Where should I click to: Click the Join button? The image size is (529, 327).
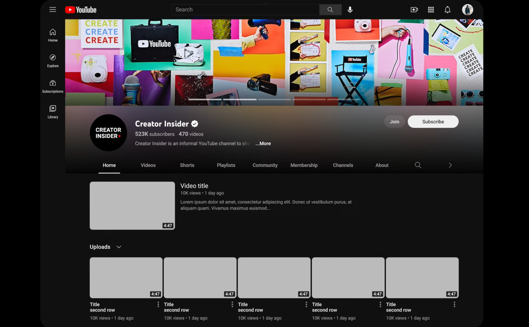tap(394, 122)
